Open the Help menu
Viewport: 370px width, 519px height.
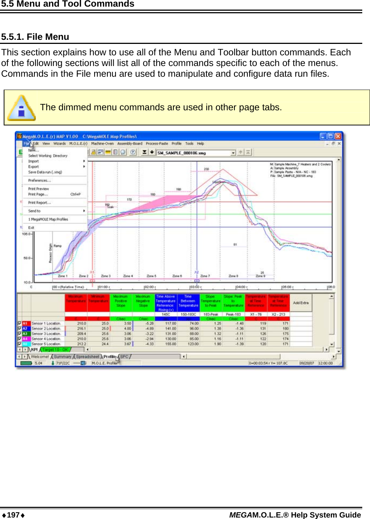200,143
